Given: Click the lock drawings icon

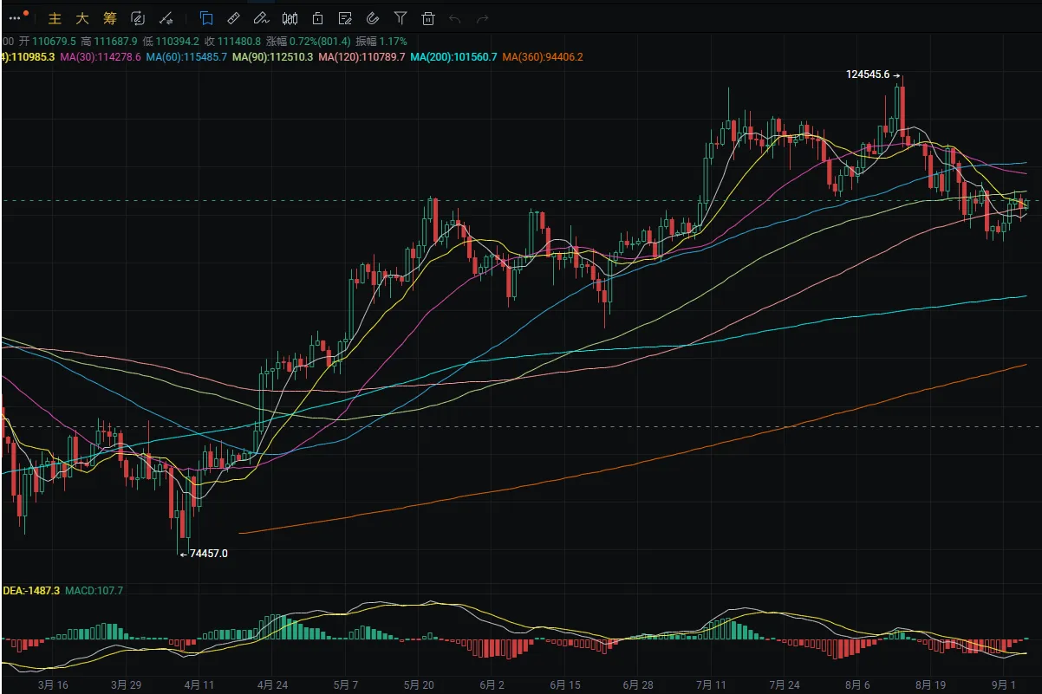Looking at the screenshot, I should click(317, 17).
